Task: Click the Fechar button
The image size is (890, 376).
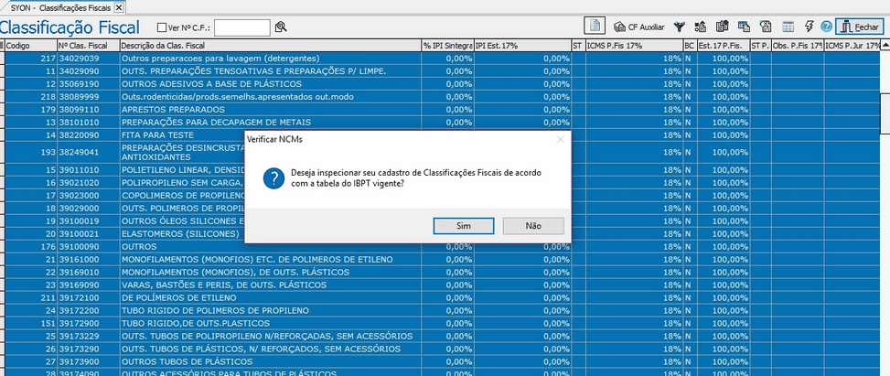Action: coord(859,27)
